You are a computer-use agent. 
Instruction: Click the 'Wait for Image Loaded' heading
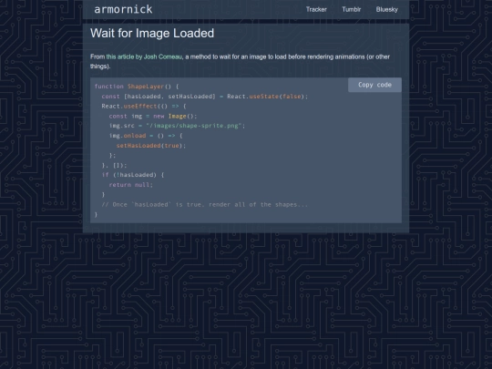pyautogui.click(x=152, y=34)
